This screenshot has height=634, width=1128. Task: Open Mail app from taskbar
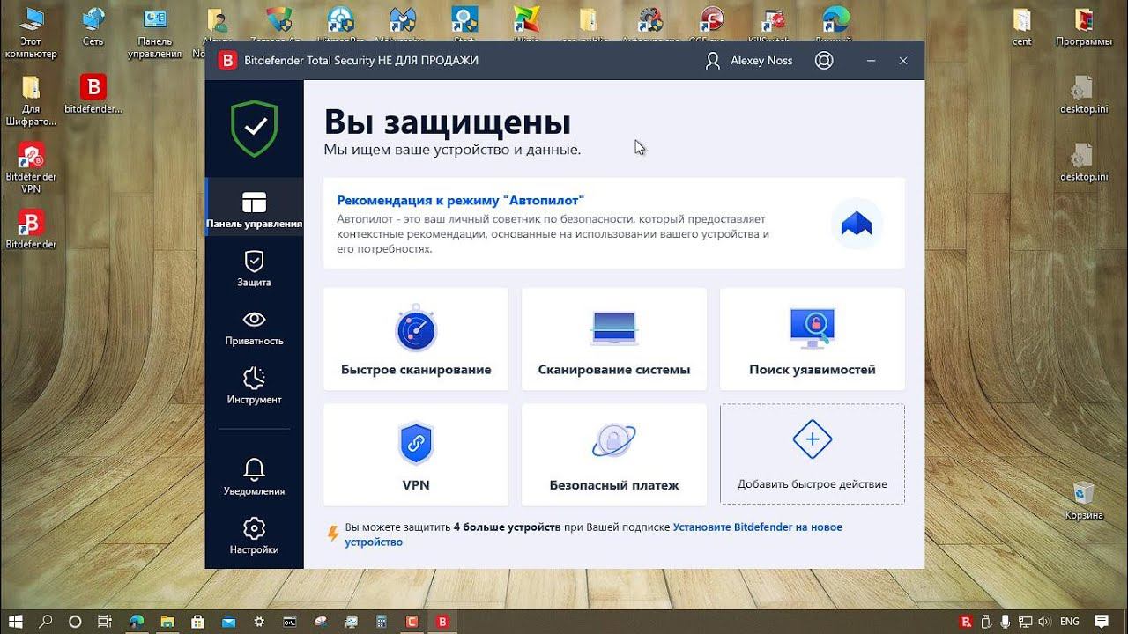(x=228, y=622)
